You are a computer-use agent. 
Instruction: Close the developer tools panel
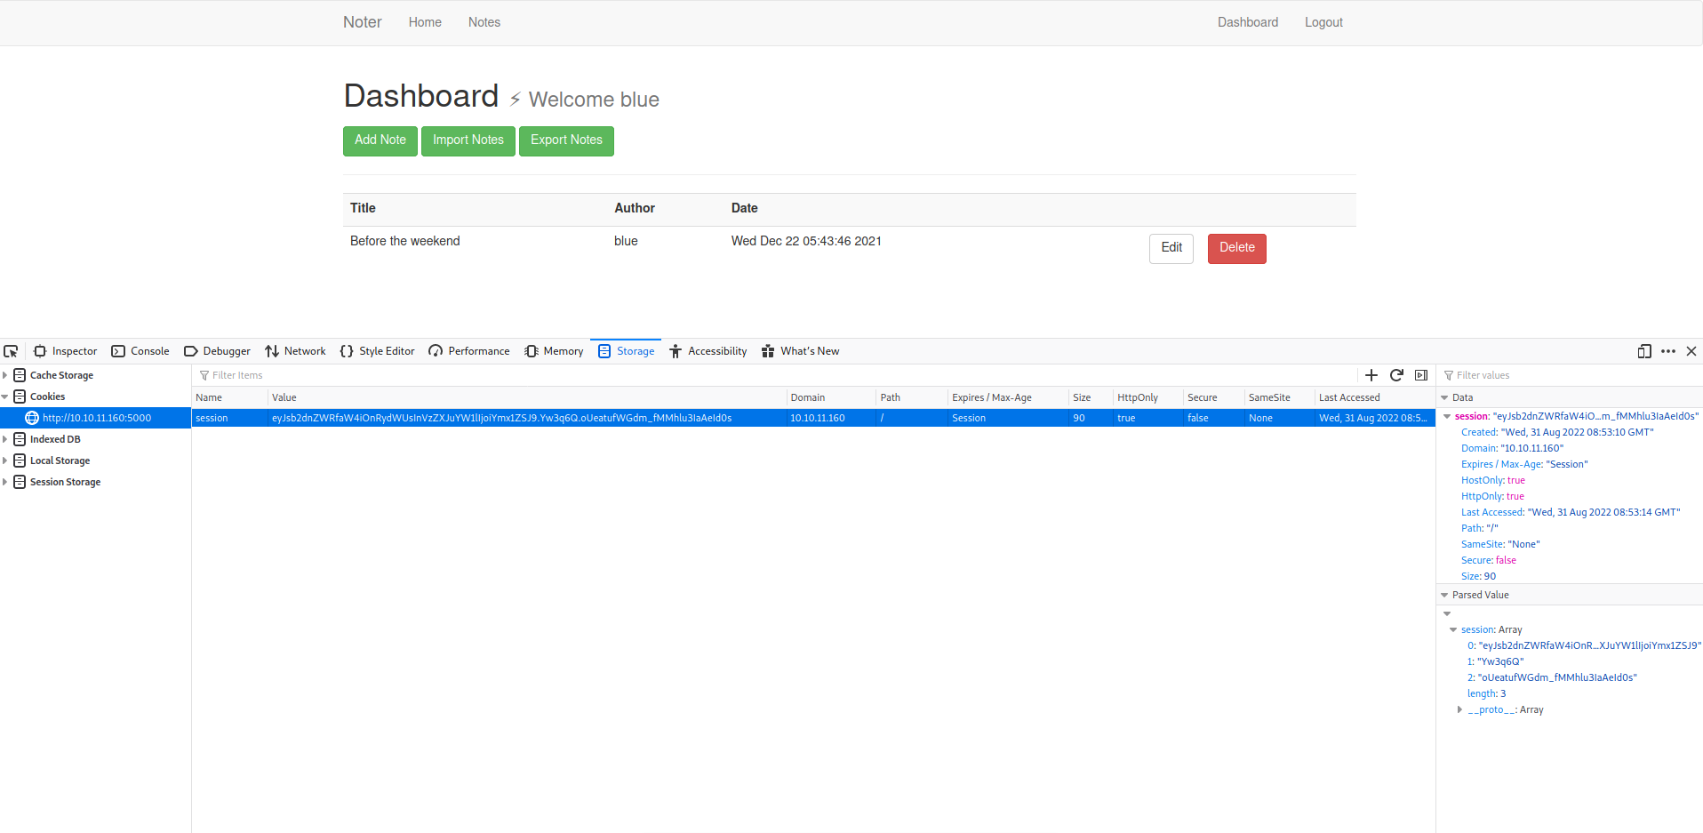(x=1691, y=351)
